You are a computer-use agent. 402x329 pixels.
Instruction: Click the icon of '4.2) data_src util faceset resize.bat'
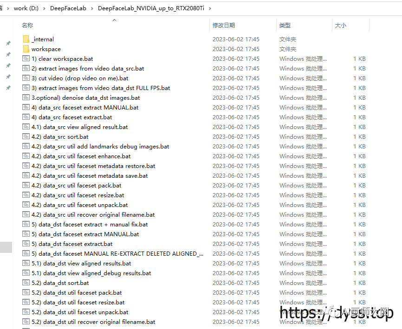tap(26, 195)
